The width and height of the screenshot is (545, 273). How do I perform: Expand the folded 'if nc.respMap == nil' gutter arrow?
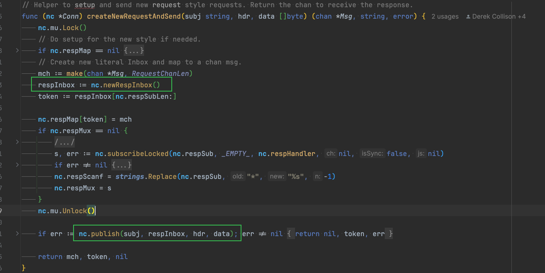click(x=17, y=51)
